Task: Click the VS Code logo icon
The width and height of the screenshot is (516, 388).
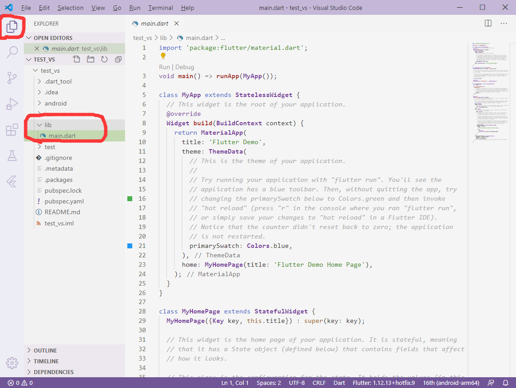Action: pyautogui.click(x=9, y=8)
